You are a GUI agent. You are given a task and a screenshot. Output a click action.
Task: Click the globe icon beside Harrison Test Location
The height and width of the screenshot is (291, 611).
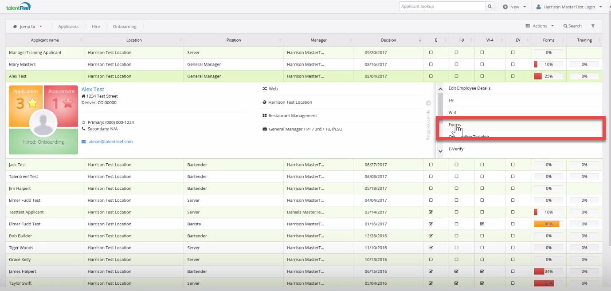(265, 102)
